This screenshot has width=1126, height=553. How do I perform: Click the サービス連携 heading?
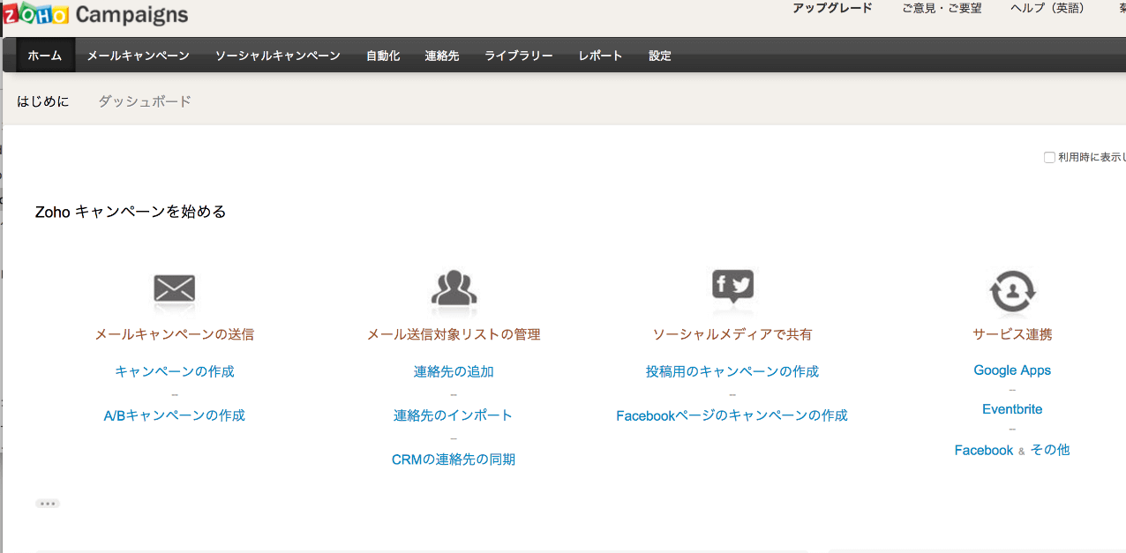tap(1012, 334)
